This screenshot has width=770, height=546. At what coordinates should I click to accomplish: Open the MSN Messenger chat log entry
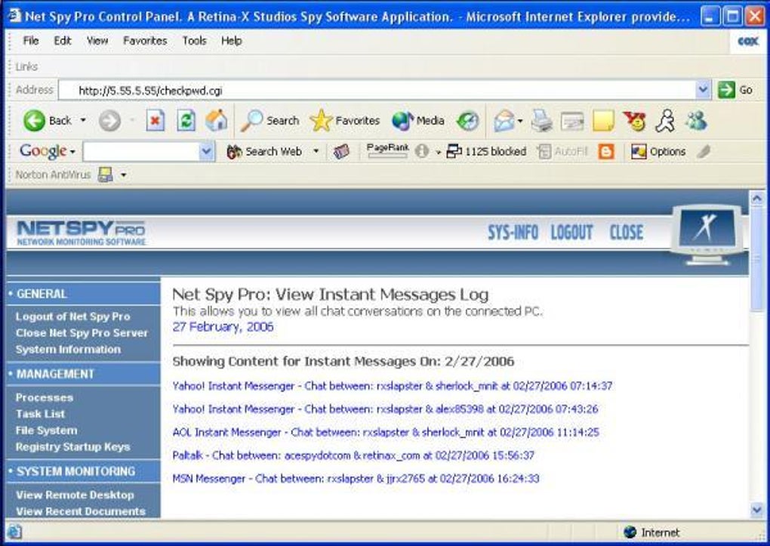[356, 478]
